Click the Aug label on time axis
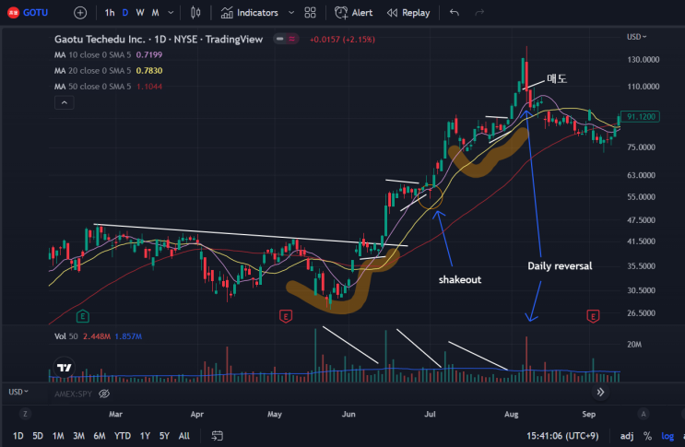This screenshot has height=447, width=685. pos(511,414)
